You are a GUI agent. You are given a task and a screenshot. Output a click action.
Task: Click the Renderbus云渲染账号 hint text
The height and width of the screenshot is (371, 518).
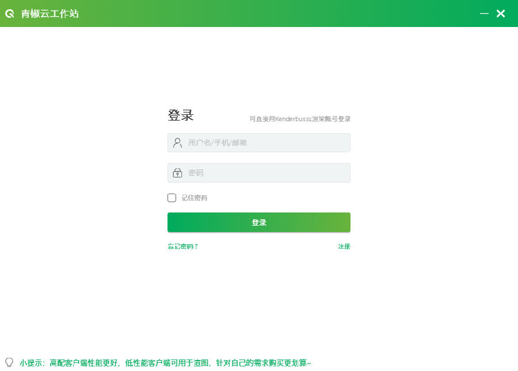(x=300, y=119)
